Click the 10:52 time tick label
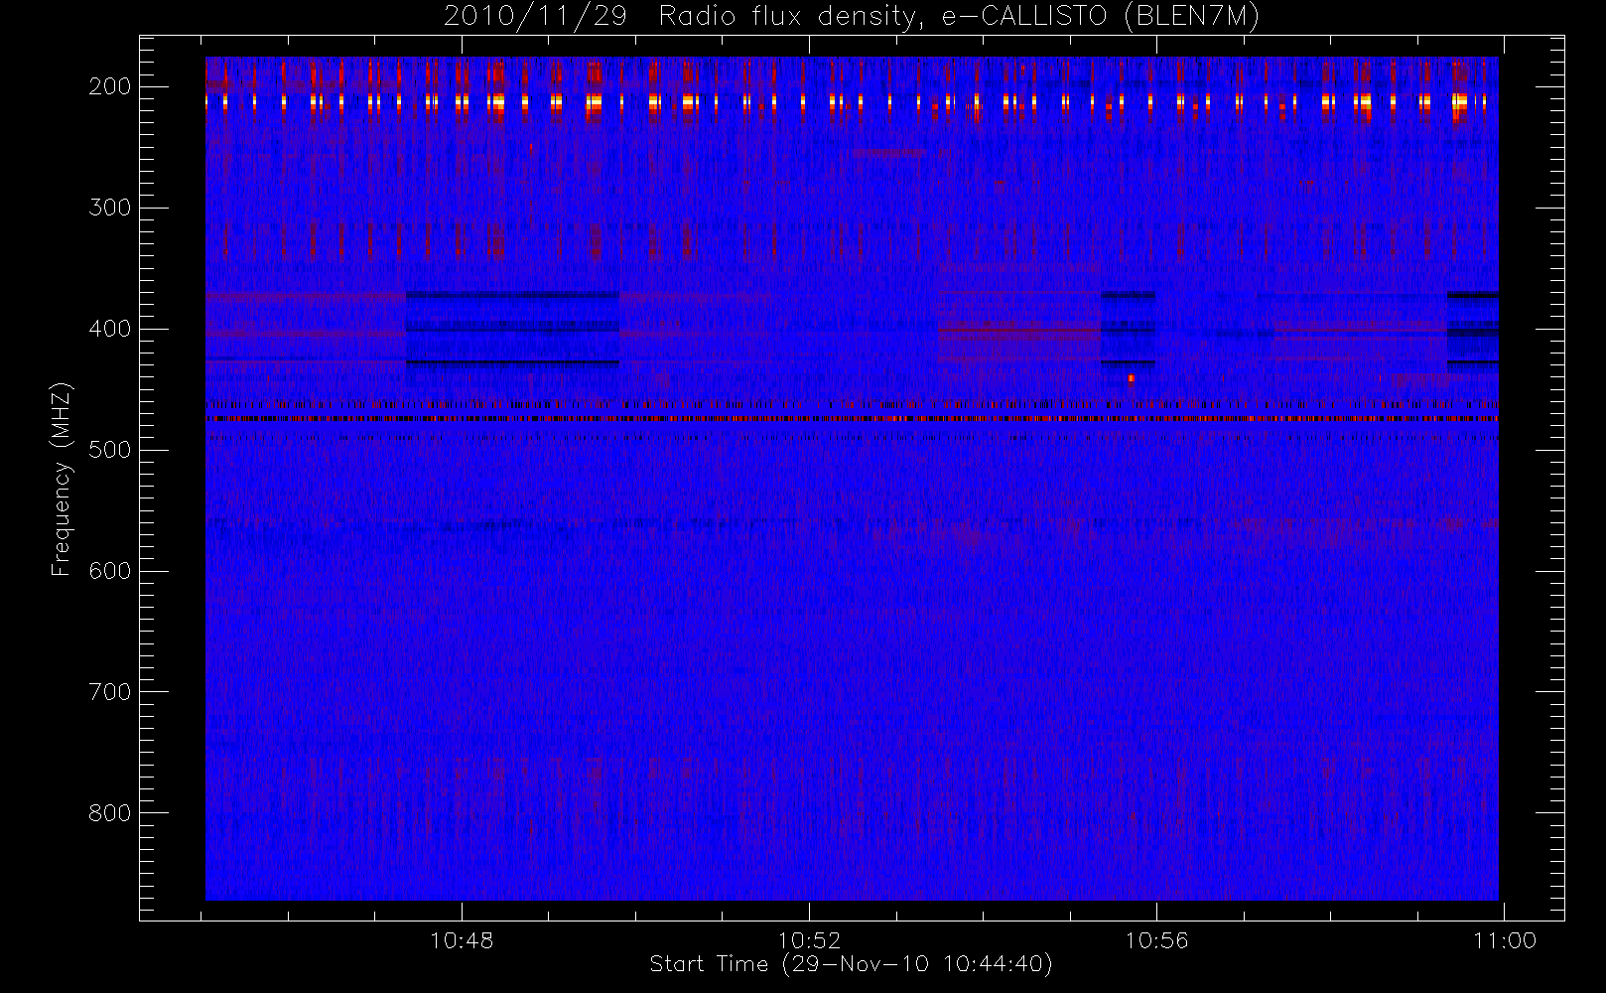 [809, 940]
